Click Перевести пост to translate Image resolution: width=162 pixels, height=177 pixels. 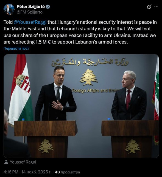(16, 49)
